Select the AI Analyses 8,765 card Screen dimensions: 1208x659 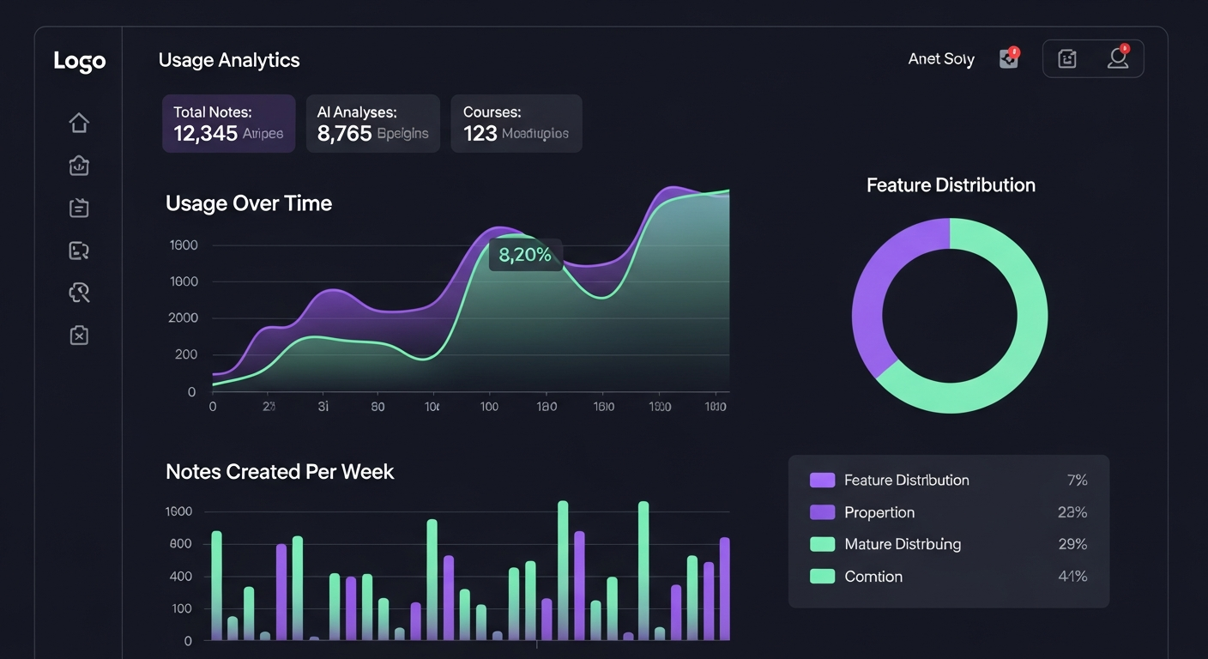(x=373, y=124)
